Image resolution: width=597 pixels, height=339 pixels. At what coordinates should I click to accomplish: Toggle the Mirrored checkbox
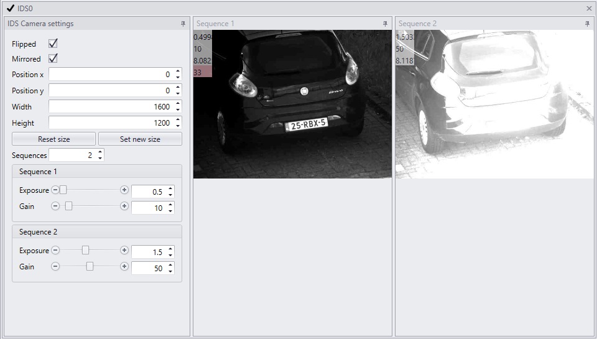coord(53,58)
